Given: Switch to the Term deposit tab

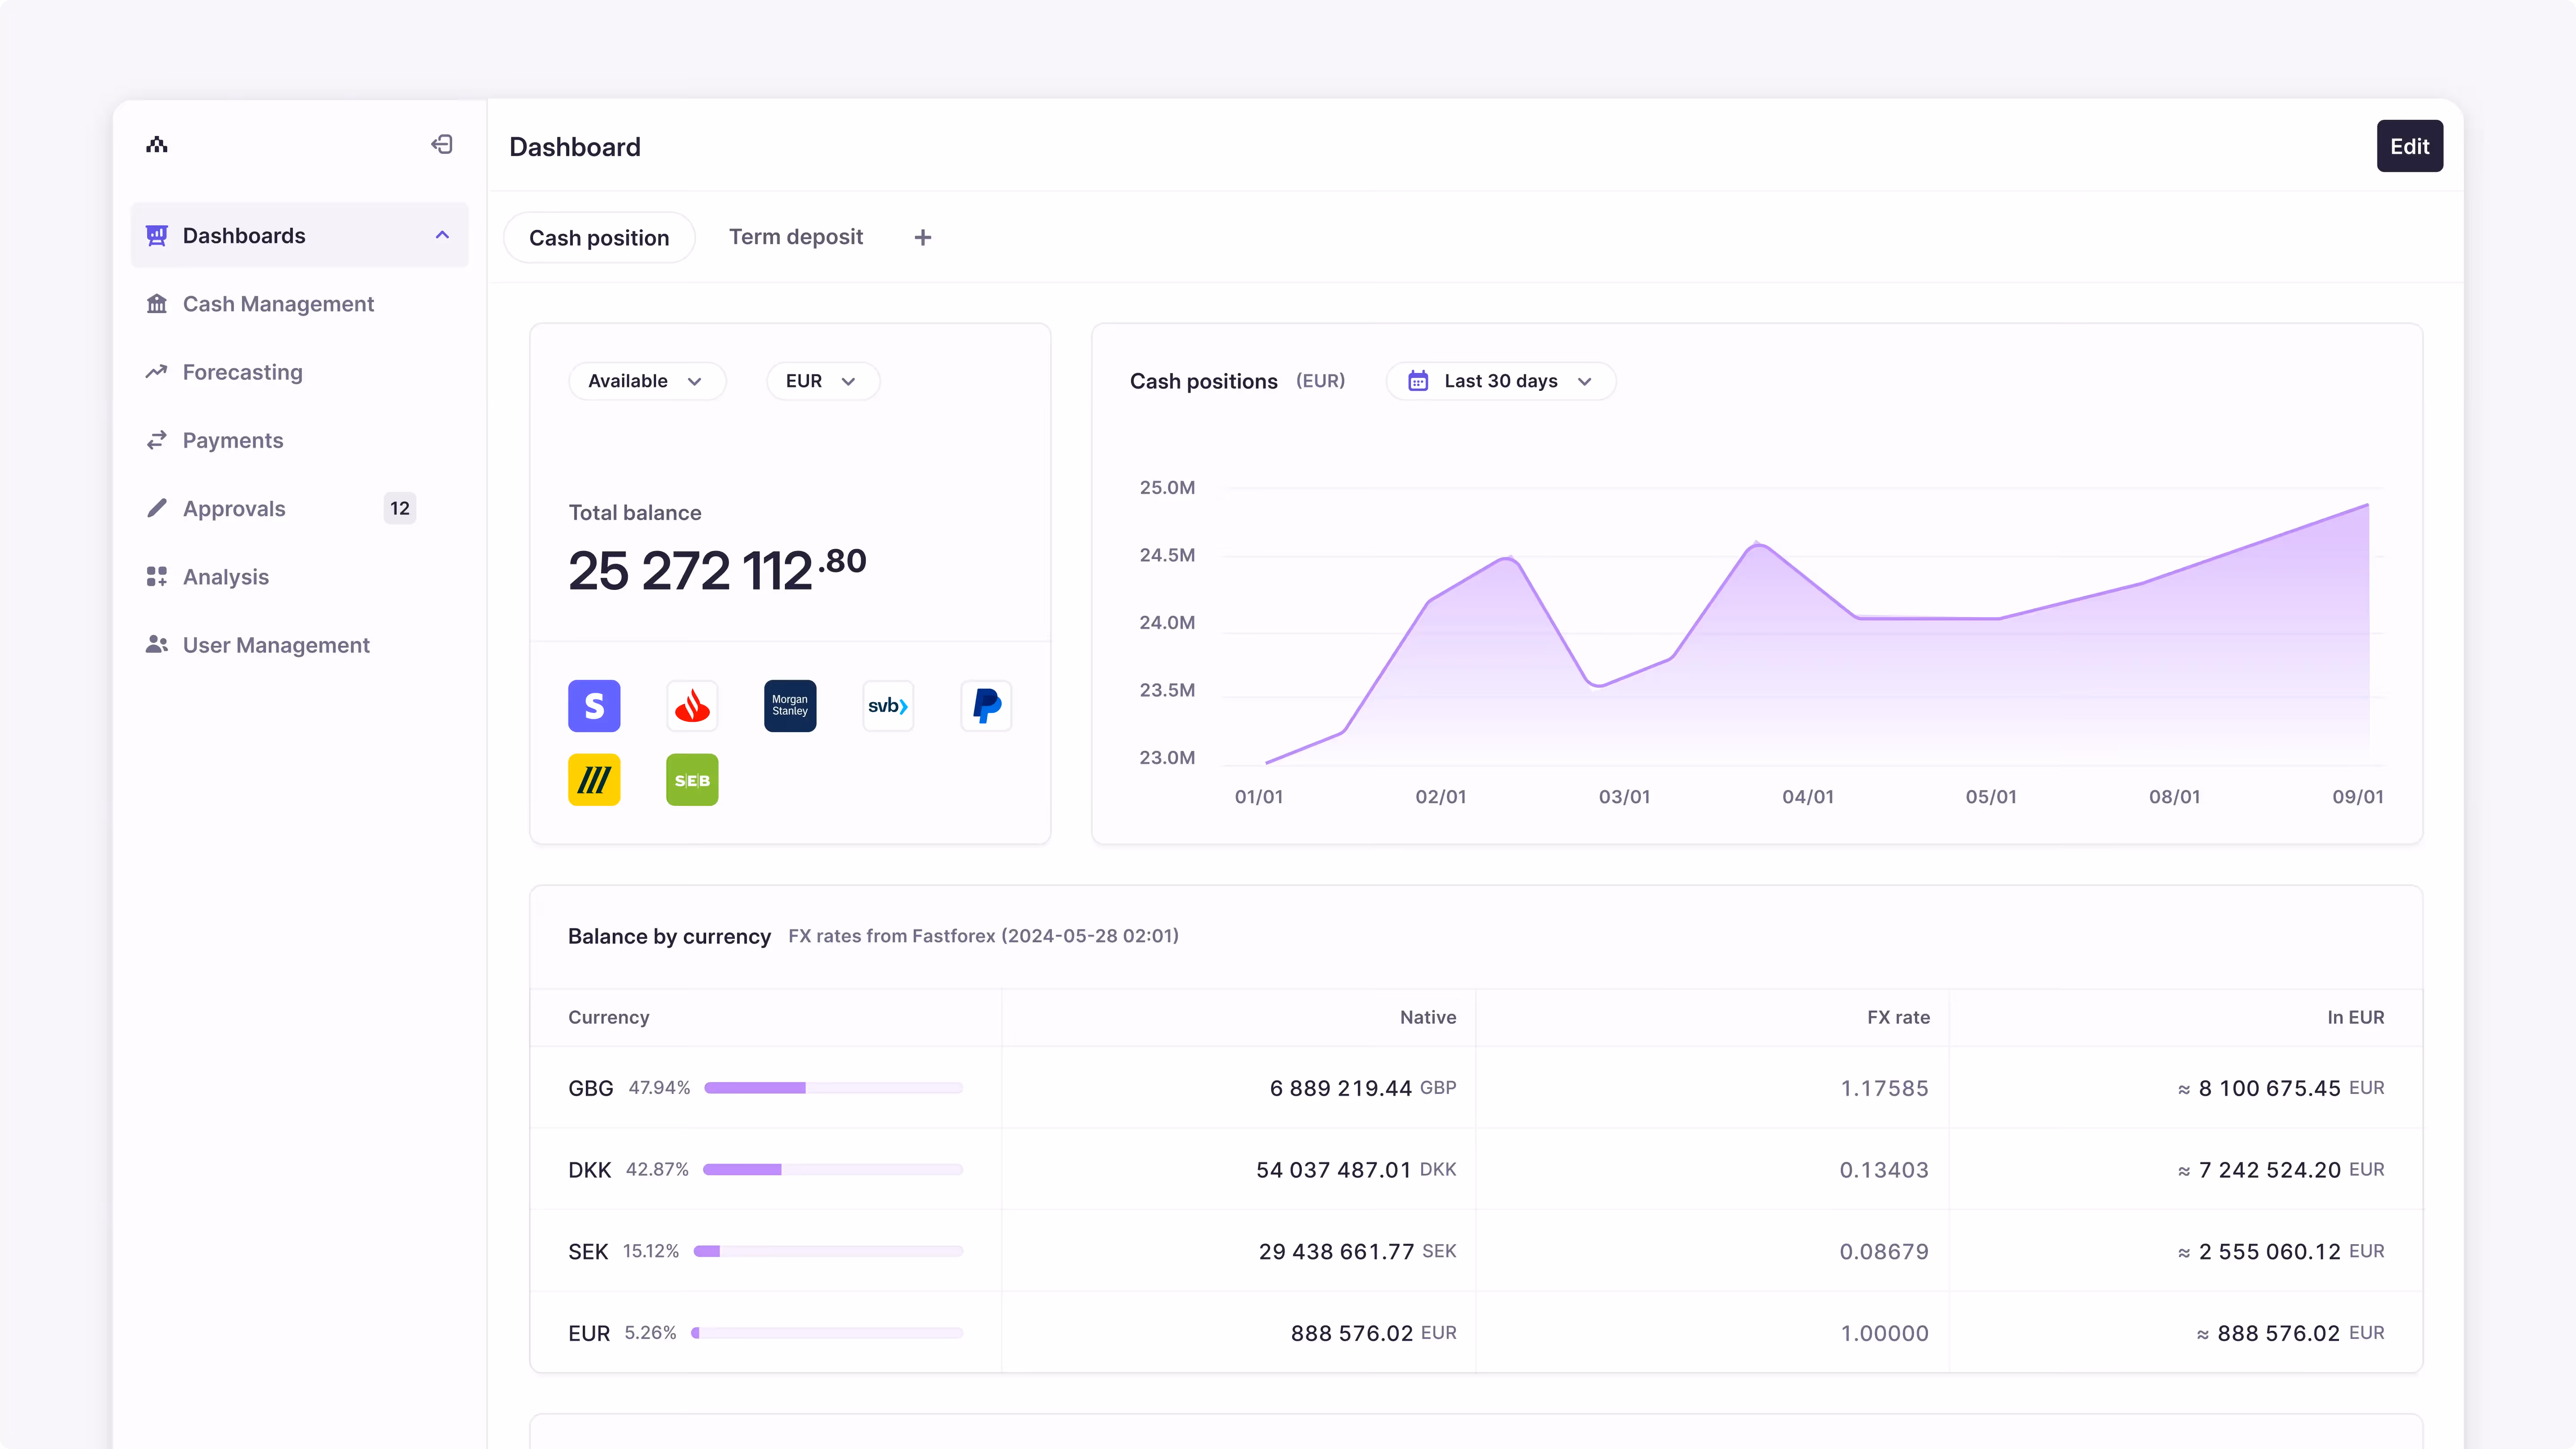Looking at the screenshot, I should pos(795,237).
